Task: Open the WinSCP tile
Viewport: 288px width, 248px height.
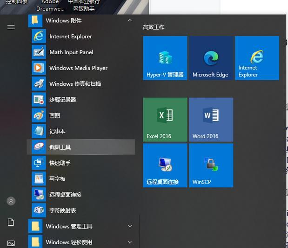Action: (x=211, y=165)
